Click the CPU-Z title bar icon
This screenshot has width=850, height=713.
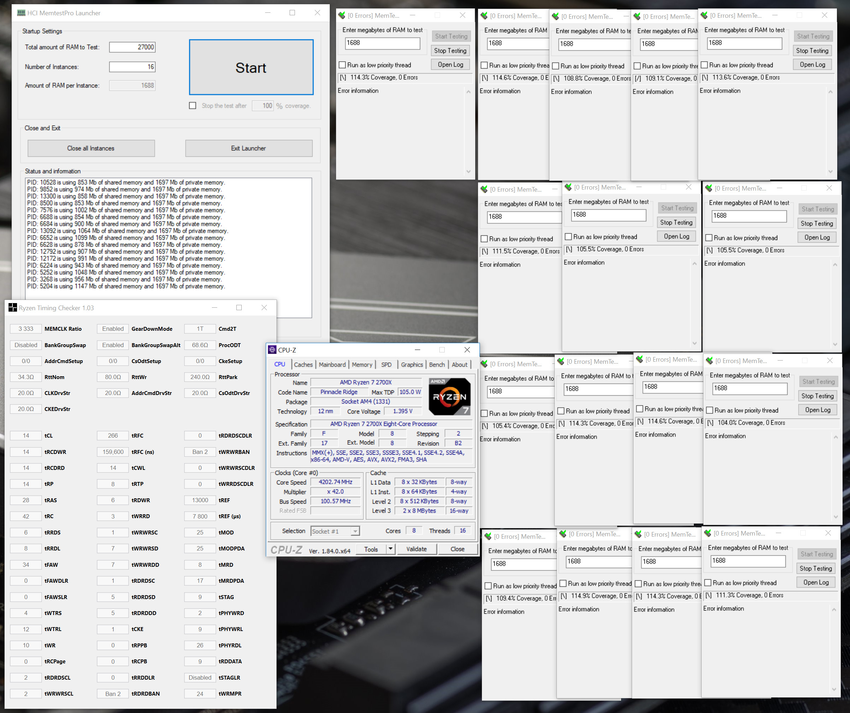(x=273, y=350)
